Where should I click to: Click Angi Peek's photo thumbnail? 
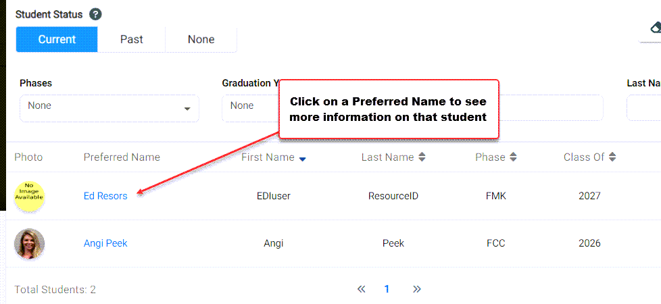click(30, 243)
